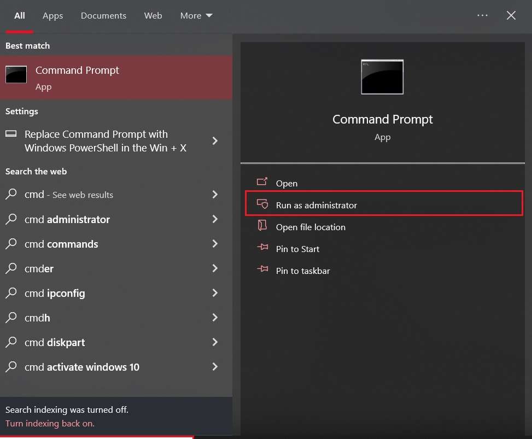Click the 'cmd - See web results' text
The height and width of the screenshot is (439, 532).
click(69, 195)
